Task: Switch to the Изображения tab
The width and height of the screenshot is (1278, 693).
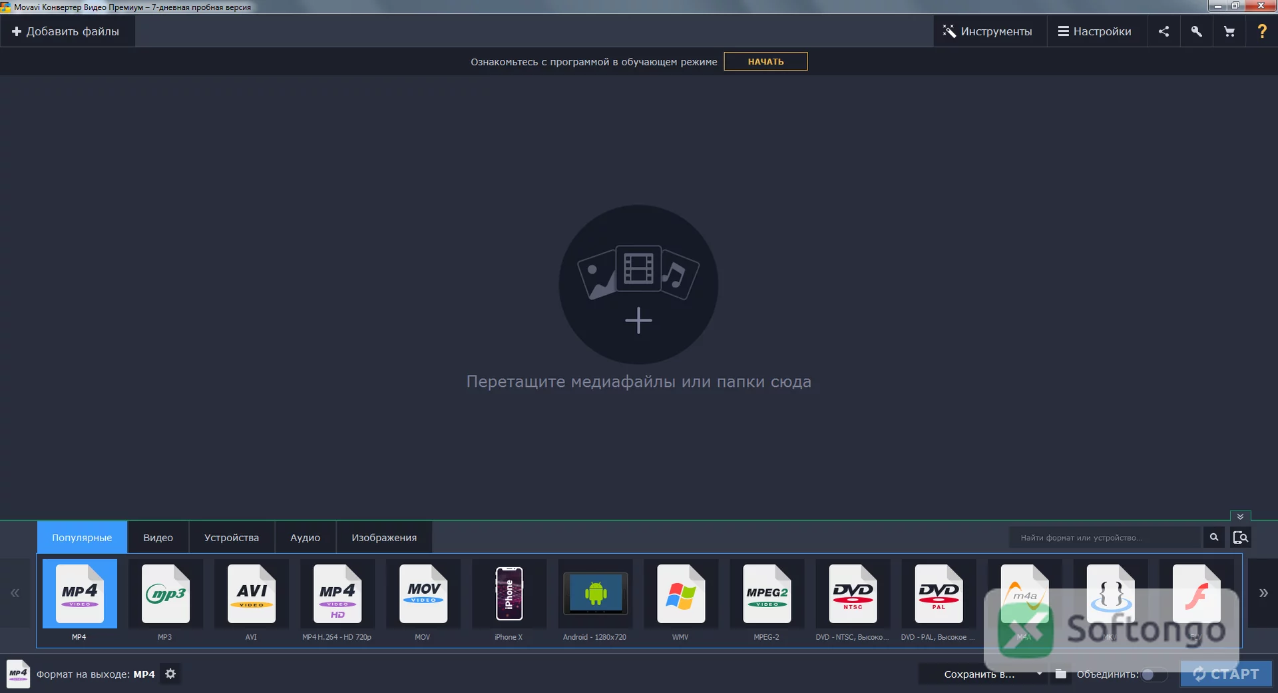Action: click(x=384, y=537)
